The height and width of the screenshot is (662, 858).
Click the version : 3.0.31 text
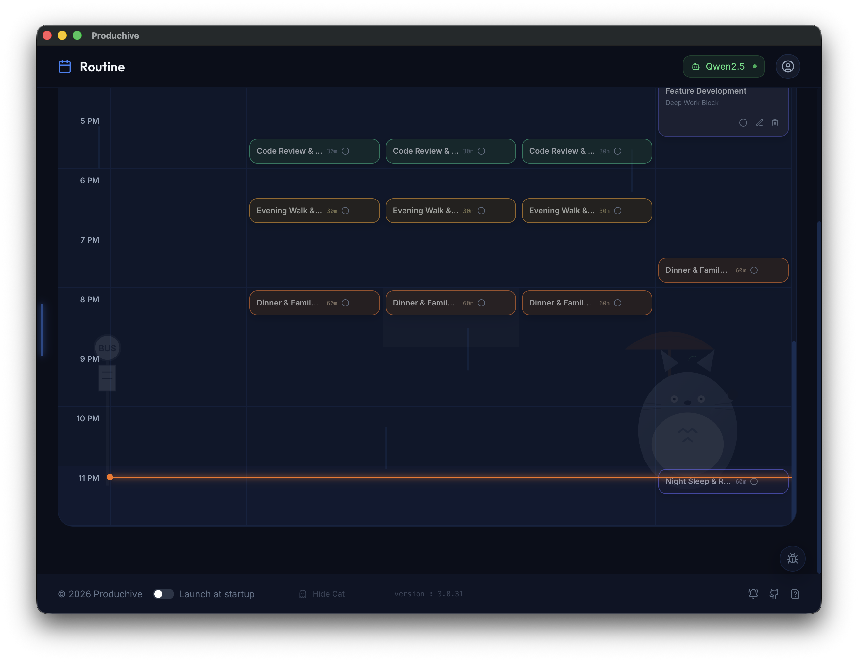pos(429,593)
